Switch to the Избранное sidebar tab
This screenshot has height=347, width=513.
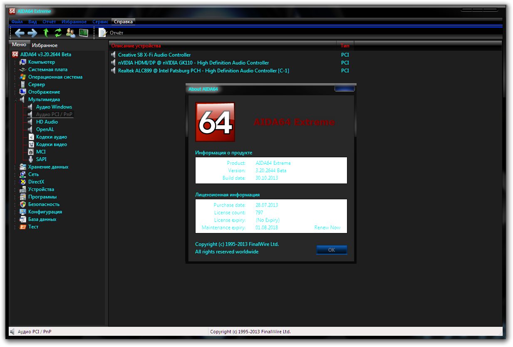coord(45,45)
